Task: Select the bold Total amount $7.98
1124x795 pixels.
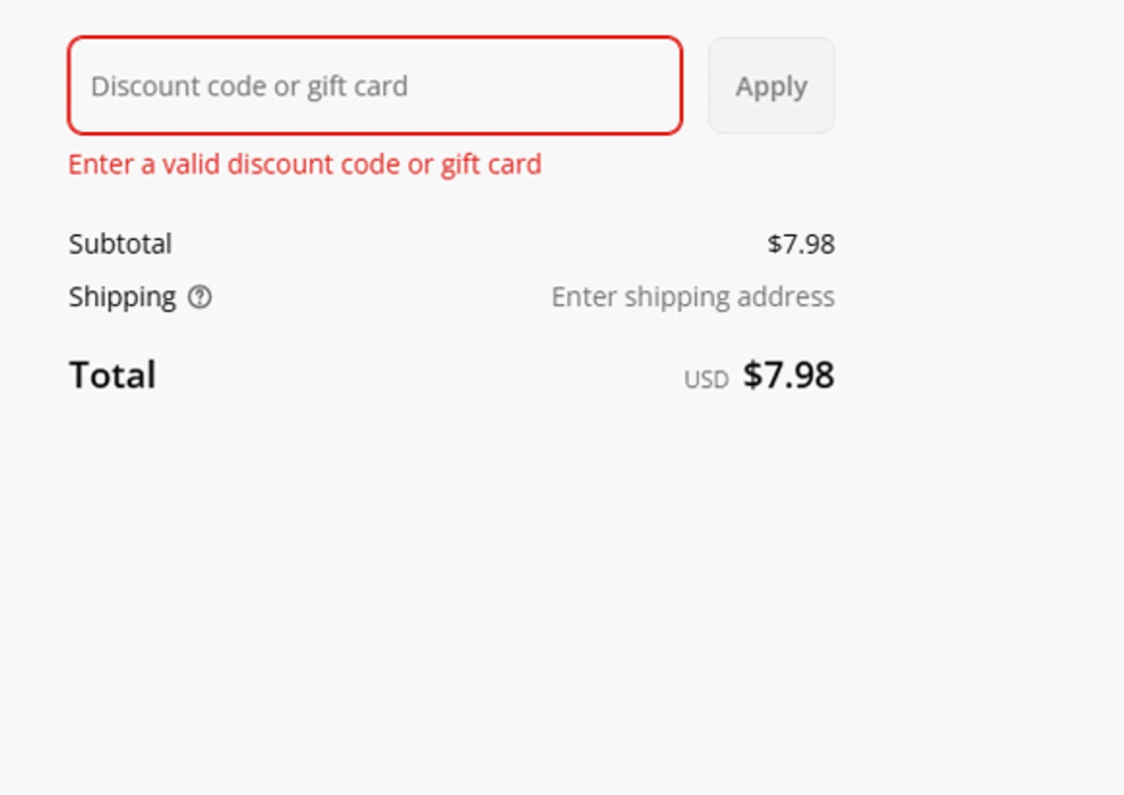Action: [x=788, y=375]
